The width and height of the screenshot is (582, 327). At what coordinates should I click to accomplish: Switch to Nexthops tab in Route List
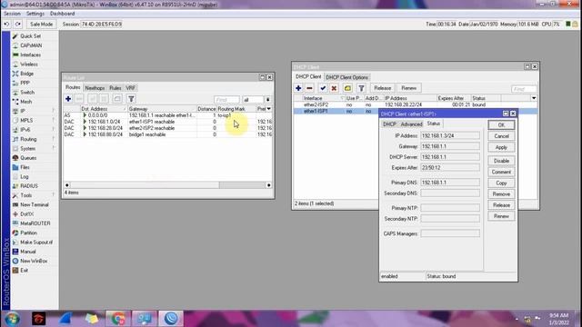point(95,88)
